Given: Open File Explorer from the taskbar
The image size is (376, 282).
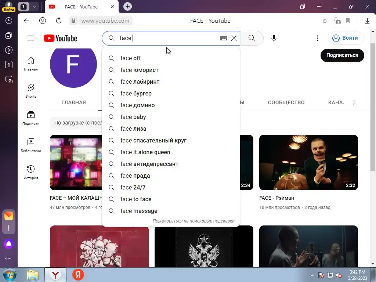Looking at the screenshot, I should (33, 275).
